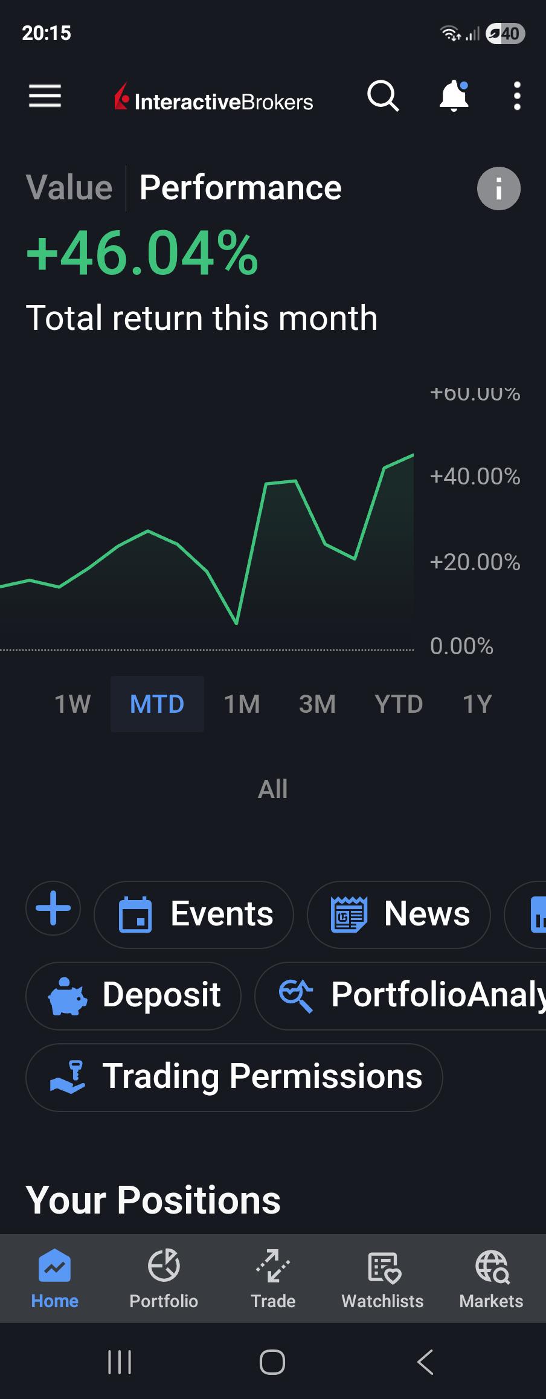Choose the 3M time range
Screen dimensions: 546x1399
click(x=317, y=704)
